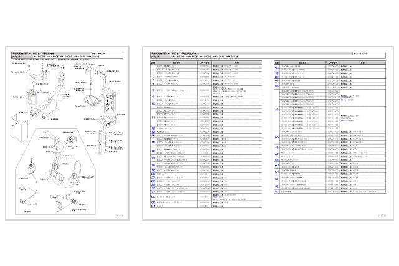Screen dimensions: 399x266
Task: Select blue figure number 11 in parts table
Action: pos(153,118)
